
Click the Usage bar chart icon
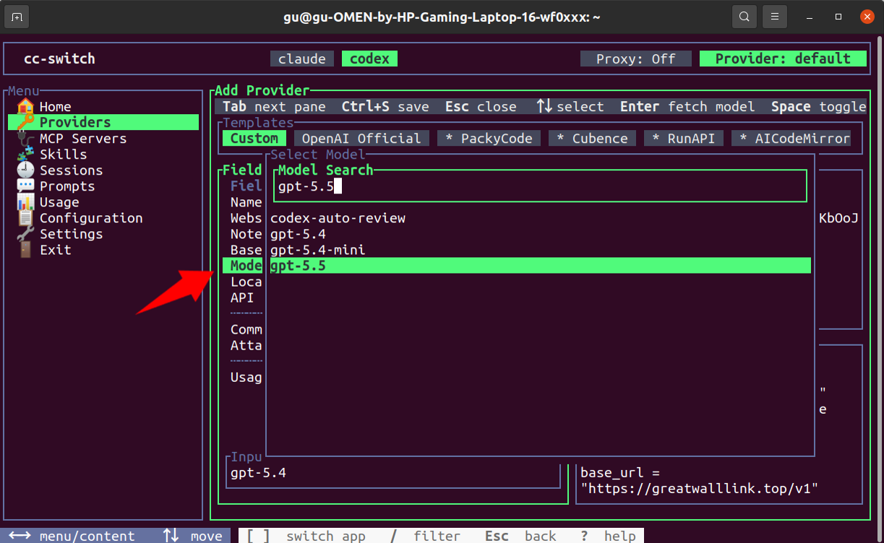coord(25,201)
